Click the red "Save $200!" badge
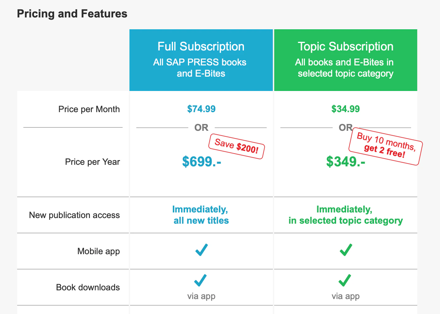The height and width of the screenshot is (314, 440). [236, 146]
